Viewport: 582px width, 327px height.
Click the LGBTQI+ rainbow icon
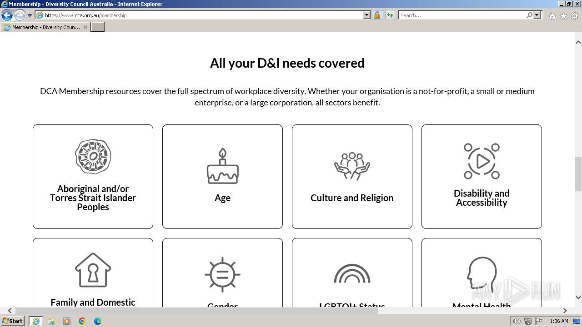pyautogui.click(x=352, y=274)
